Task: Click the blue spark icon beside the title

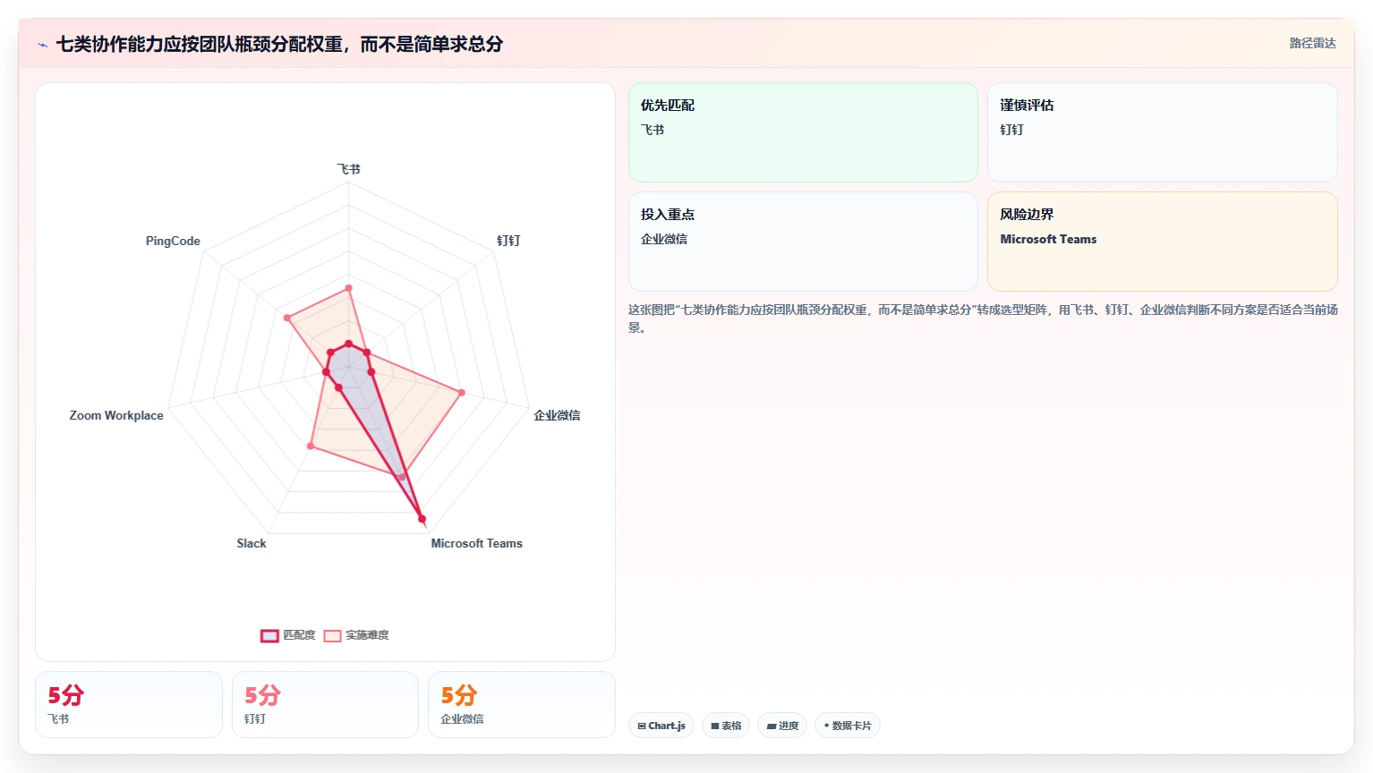Action: pyautogui.click(x=42, y=45)
